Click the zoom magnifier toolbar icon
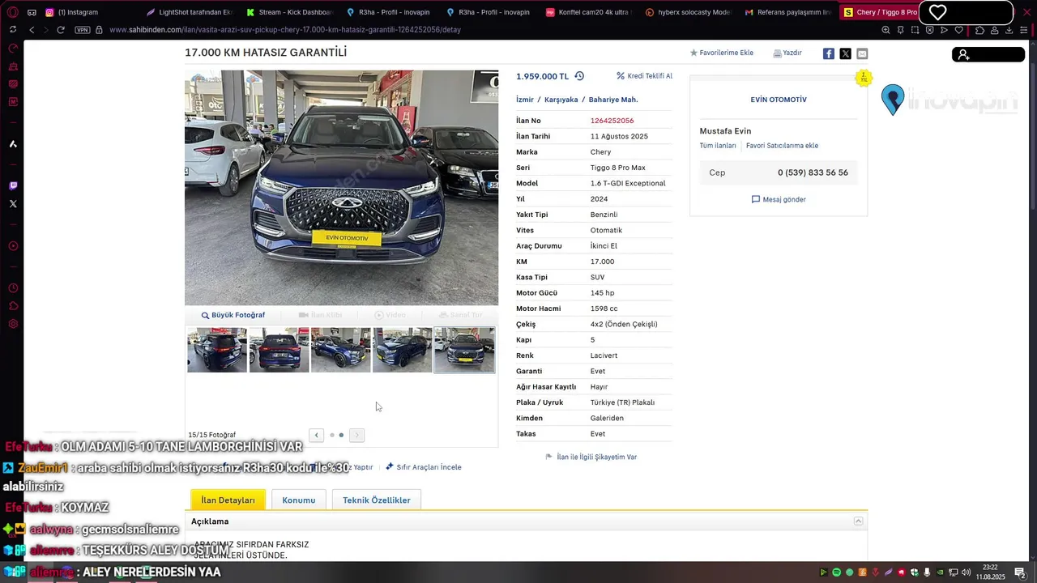The image size is (1037, 583). point(886,30)
